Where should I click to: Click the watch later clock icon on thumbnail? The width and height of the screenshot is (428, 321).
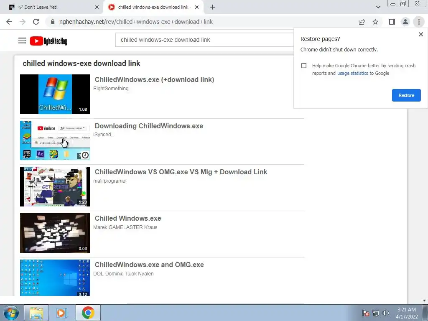[x=85, y=155]
